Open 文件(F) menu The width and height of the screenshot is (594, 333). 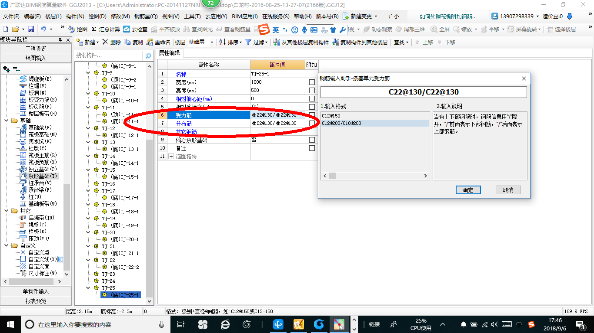coord(11,16)
